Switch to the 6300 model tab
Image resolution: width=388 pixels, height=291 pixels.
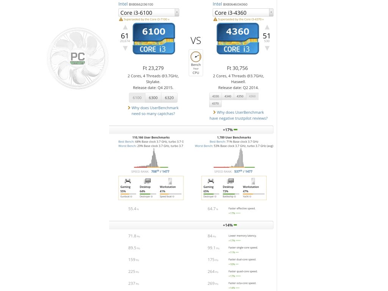[x=153, y=98]
